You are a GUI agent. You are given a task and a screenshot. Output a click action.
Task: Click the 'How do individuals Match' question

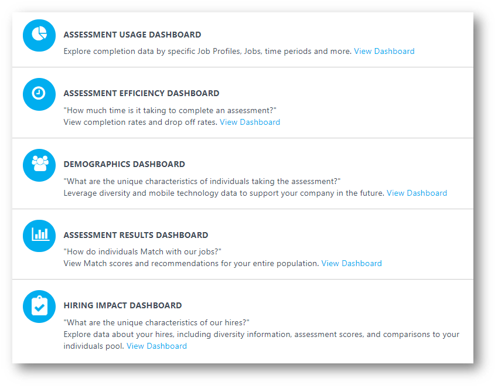(142, 251)
